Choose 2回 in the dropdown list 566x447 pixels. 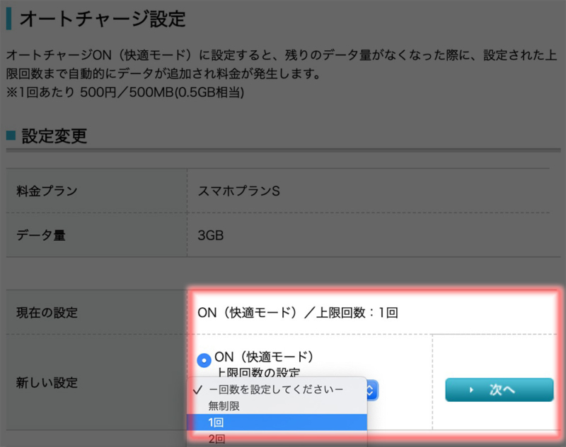click(277, 439)
